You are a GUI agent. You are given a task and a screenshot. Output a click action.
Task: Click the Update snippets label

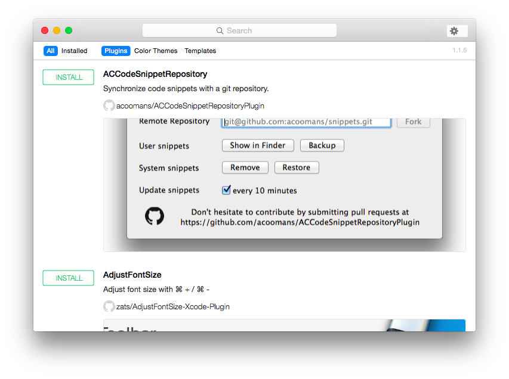tap(169, 190)
